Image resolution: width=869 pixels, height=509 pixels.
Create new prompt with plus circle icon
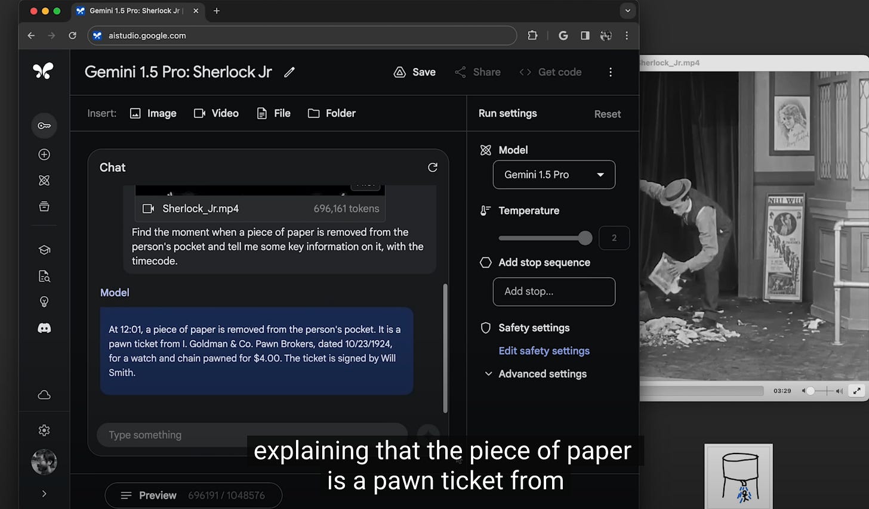pyautogui.click(x=44, y=154)
